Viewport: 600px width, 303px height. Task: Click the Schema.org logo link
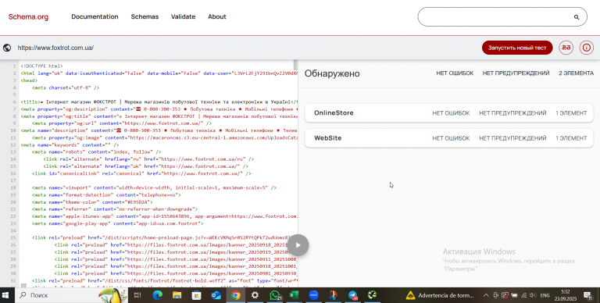28,17
